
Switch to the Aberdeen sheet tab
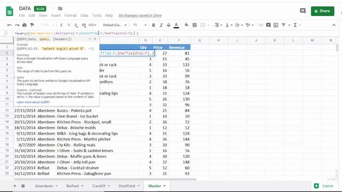tap(44, 186)
